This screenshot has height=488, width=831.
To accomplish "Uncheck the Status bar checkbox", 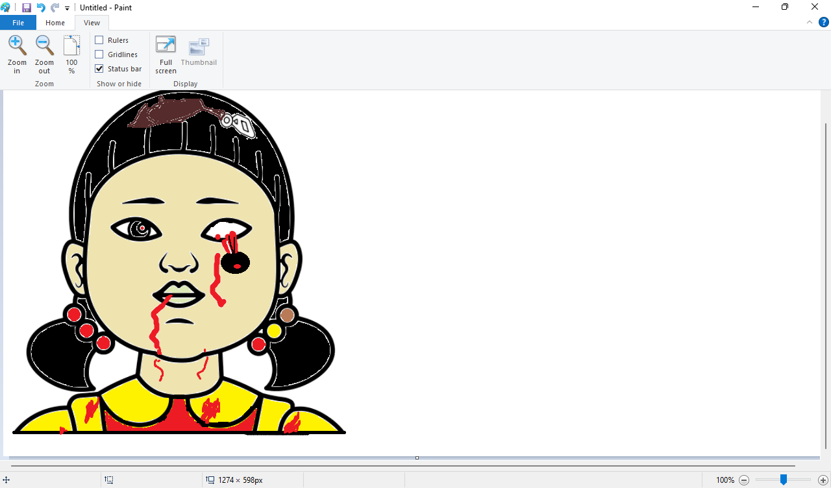I will tap(99, 69).
